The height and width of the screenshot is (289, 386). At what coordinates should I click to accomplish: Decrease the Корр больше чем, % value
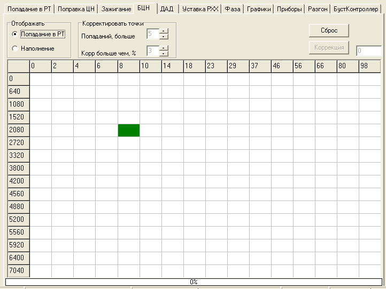point(164,53)
